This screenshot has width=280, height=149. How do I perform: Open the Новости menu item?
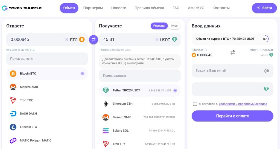tap(119, 8)
